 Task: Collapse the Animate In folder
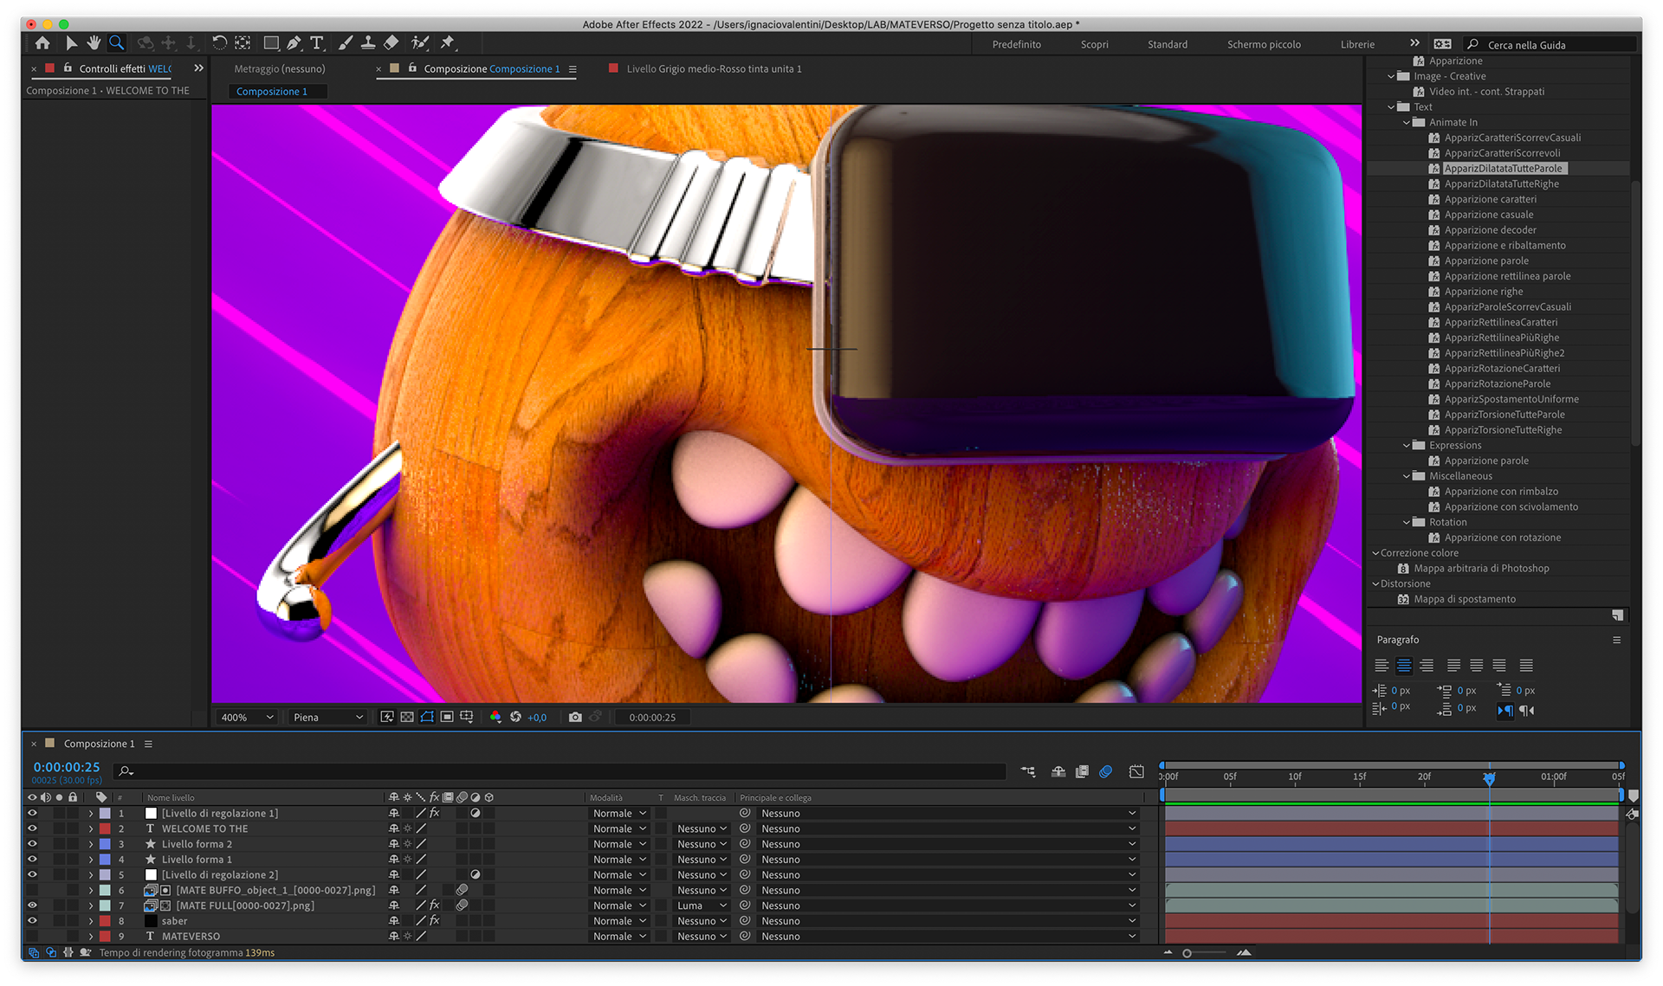(x=1407, y=122)
